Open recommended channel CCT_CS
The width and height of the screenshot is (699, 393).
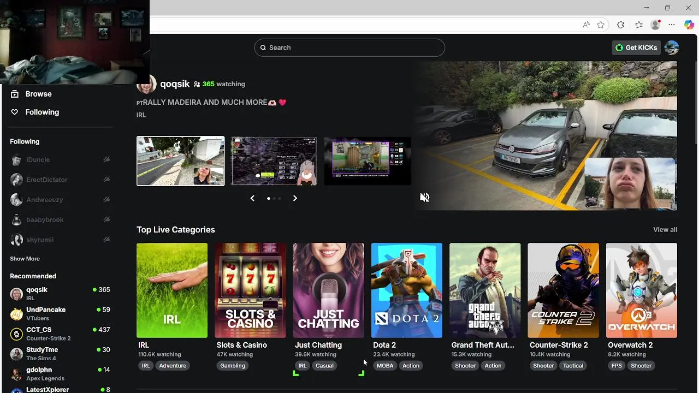(61, 334)
